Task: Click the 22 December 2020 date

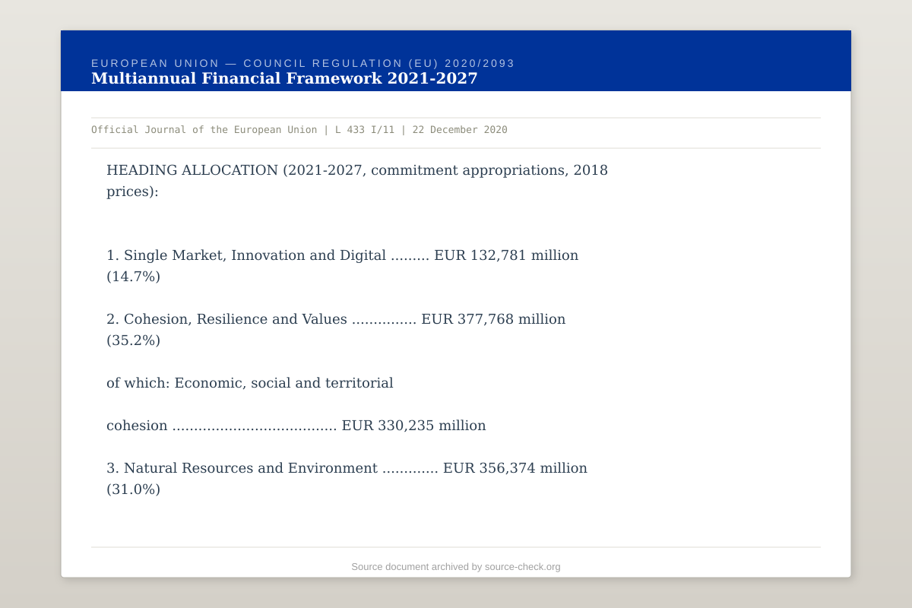Action: (460, 129)
